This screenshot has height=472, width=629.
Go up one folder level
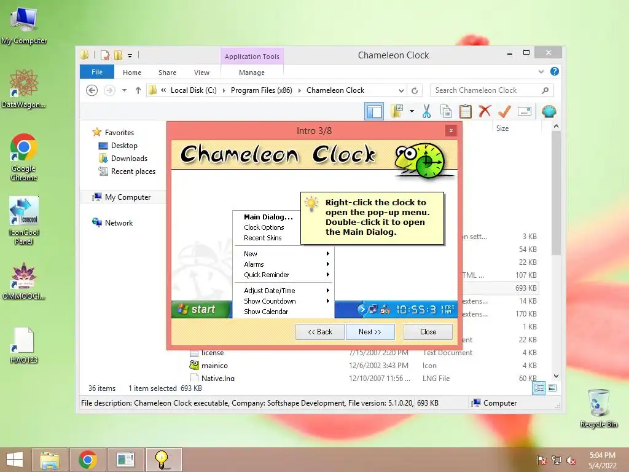tap(138, 90)
